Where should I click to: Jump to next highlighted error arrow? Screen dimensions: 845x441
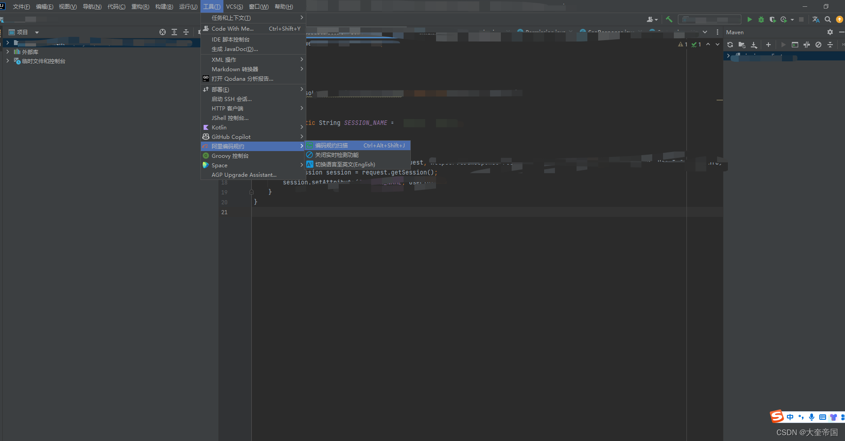(718, 44)
